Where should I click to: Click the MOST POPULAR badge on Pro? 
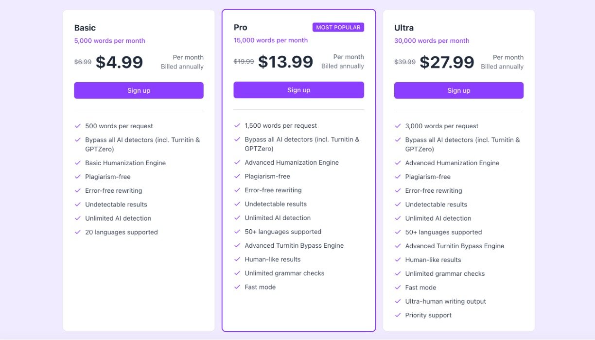[338, 27]
